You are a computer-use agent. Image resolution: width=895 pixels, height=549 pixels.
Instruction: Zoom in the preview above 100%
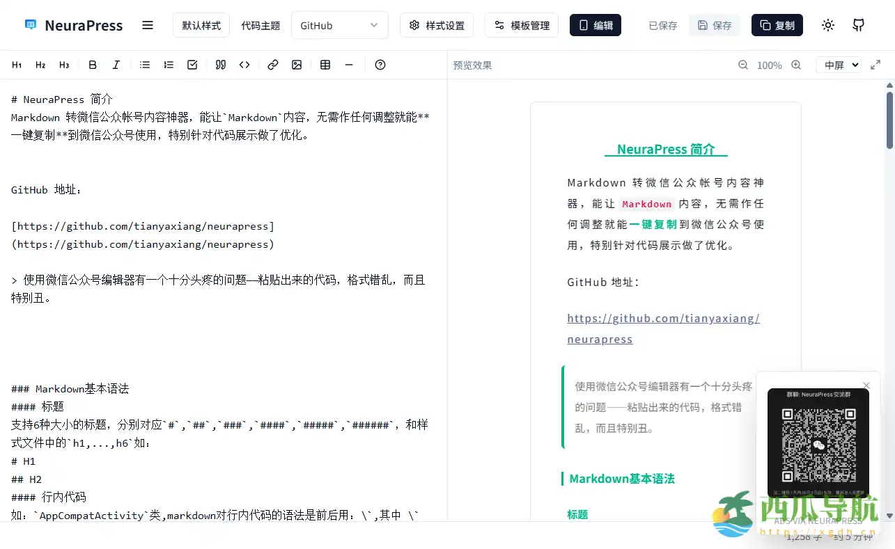pyautogui.click(x=795, y=65)
